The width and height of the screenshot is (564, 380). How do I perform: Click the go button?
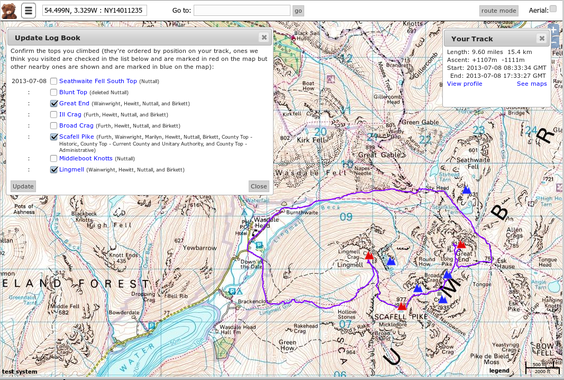pyautogui.click(x=298, y=11)
